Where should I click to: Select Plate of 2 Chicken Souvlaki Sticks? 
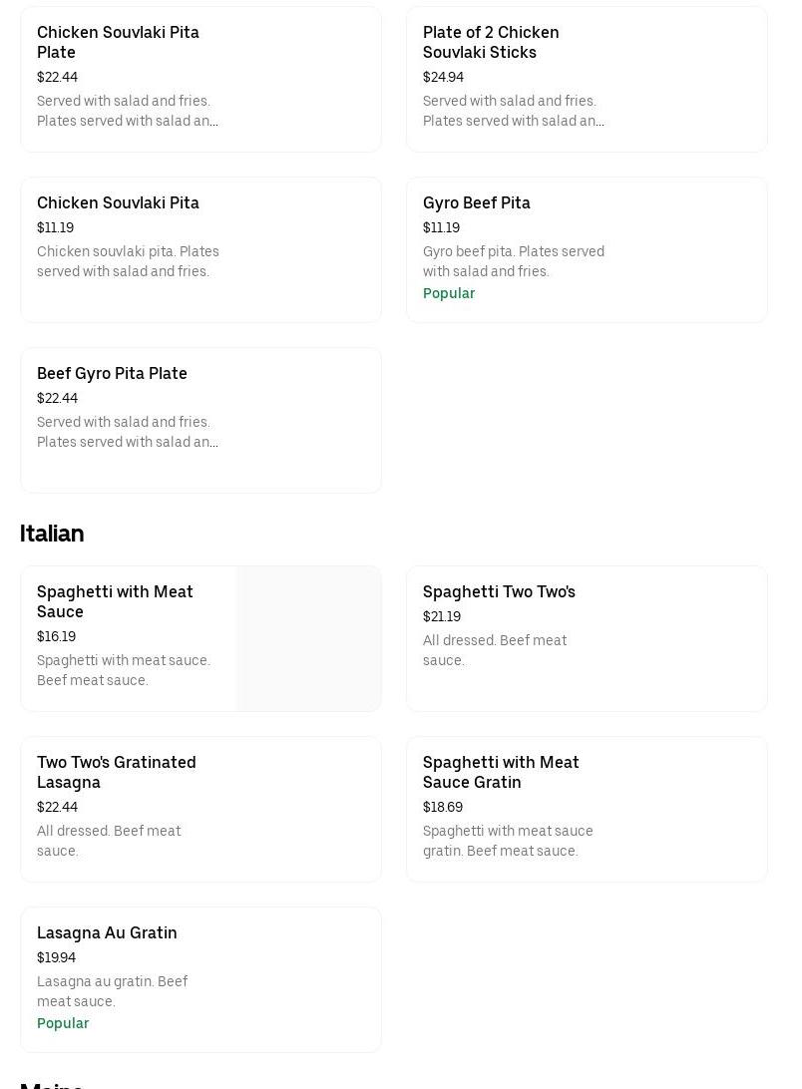(x=490, y=42)
